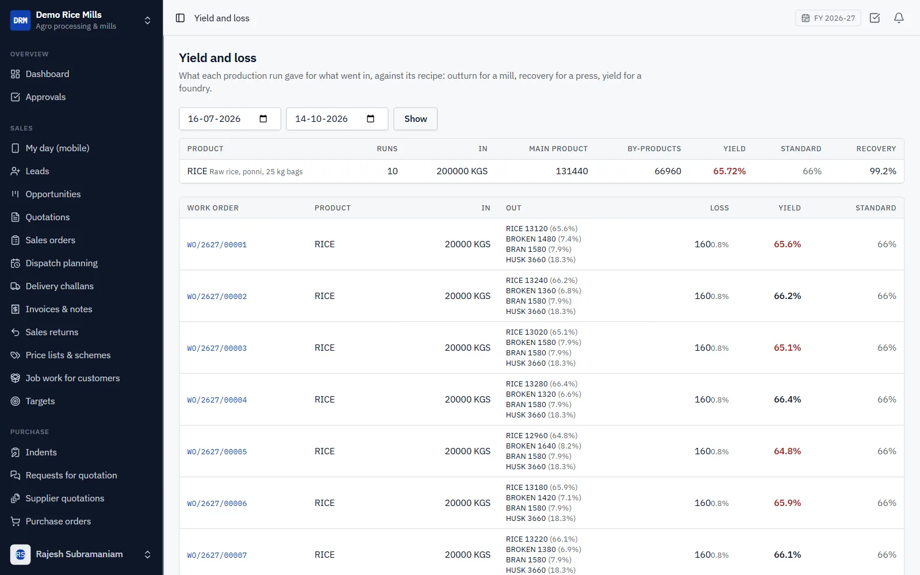Screen dimensions: 920x575
Task: Click the Approvals icon
Action: point(16,97)
